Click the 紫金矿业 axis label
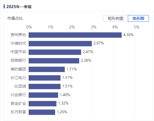 coord(18,103)
